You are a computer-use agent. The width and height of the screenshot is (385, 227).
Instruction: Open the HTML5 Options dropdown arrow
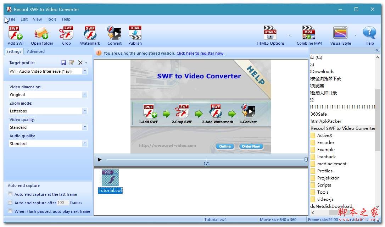290,35
